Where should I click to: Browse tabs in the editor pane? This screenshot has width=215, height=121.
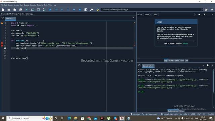(x=2, y=18)
